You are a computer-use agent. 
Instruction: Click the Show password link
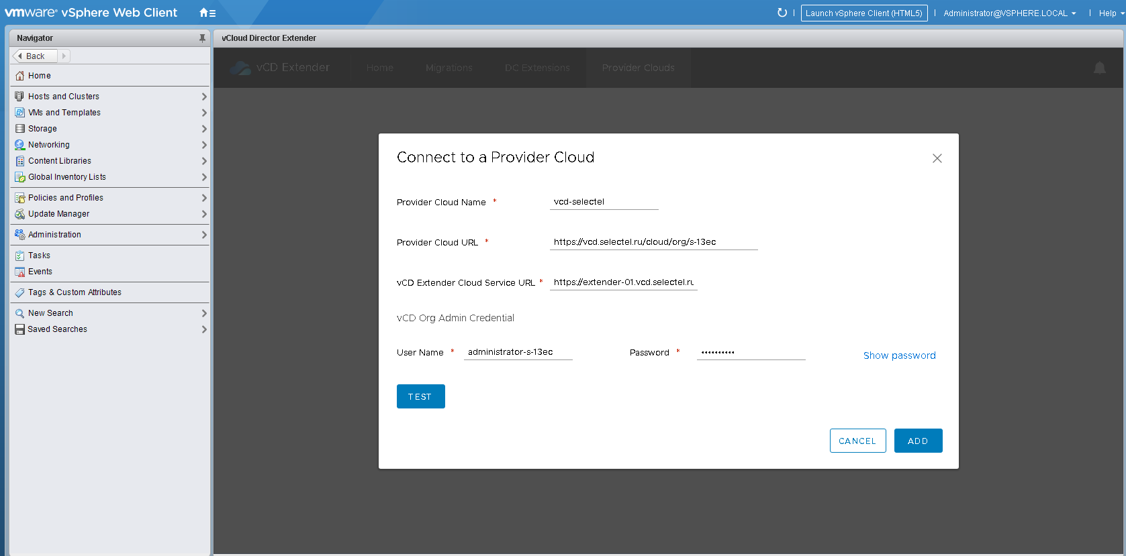coord(900,355)
